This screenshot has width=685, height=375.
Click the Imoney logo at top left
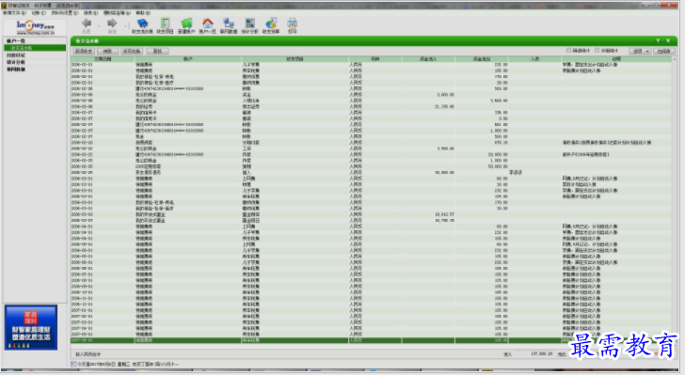point(35,27)
